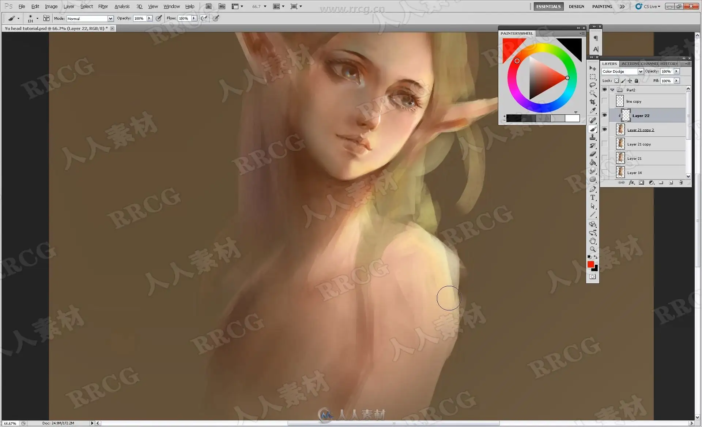Toggle visibility of Part2 group
The image size is (702, 427).
click(604, 90)
